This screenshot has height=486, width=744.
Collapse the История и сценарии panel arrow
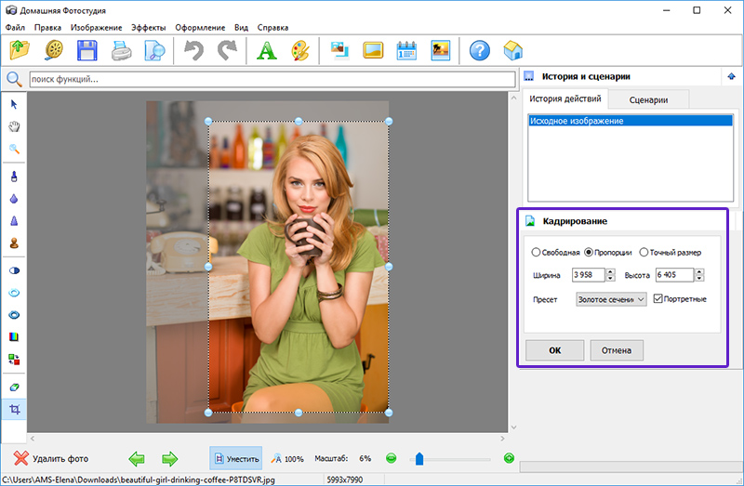[x=731, y=76]
